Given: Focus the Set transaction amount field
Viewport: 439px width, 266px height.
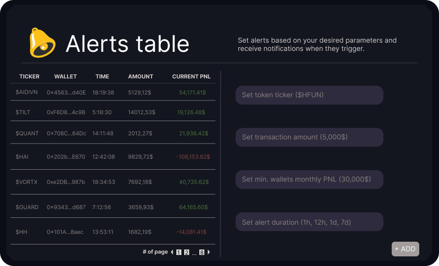Looking at the screenshot, I should click(309, 137).
